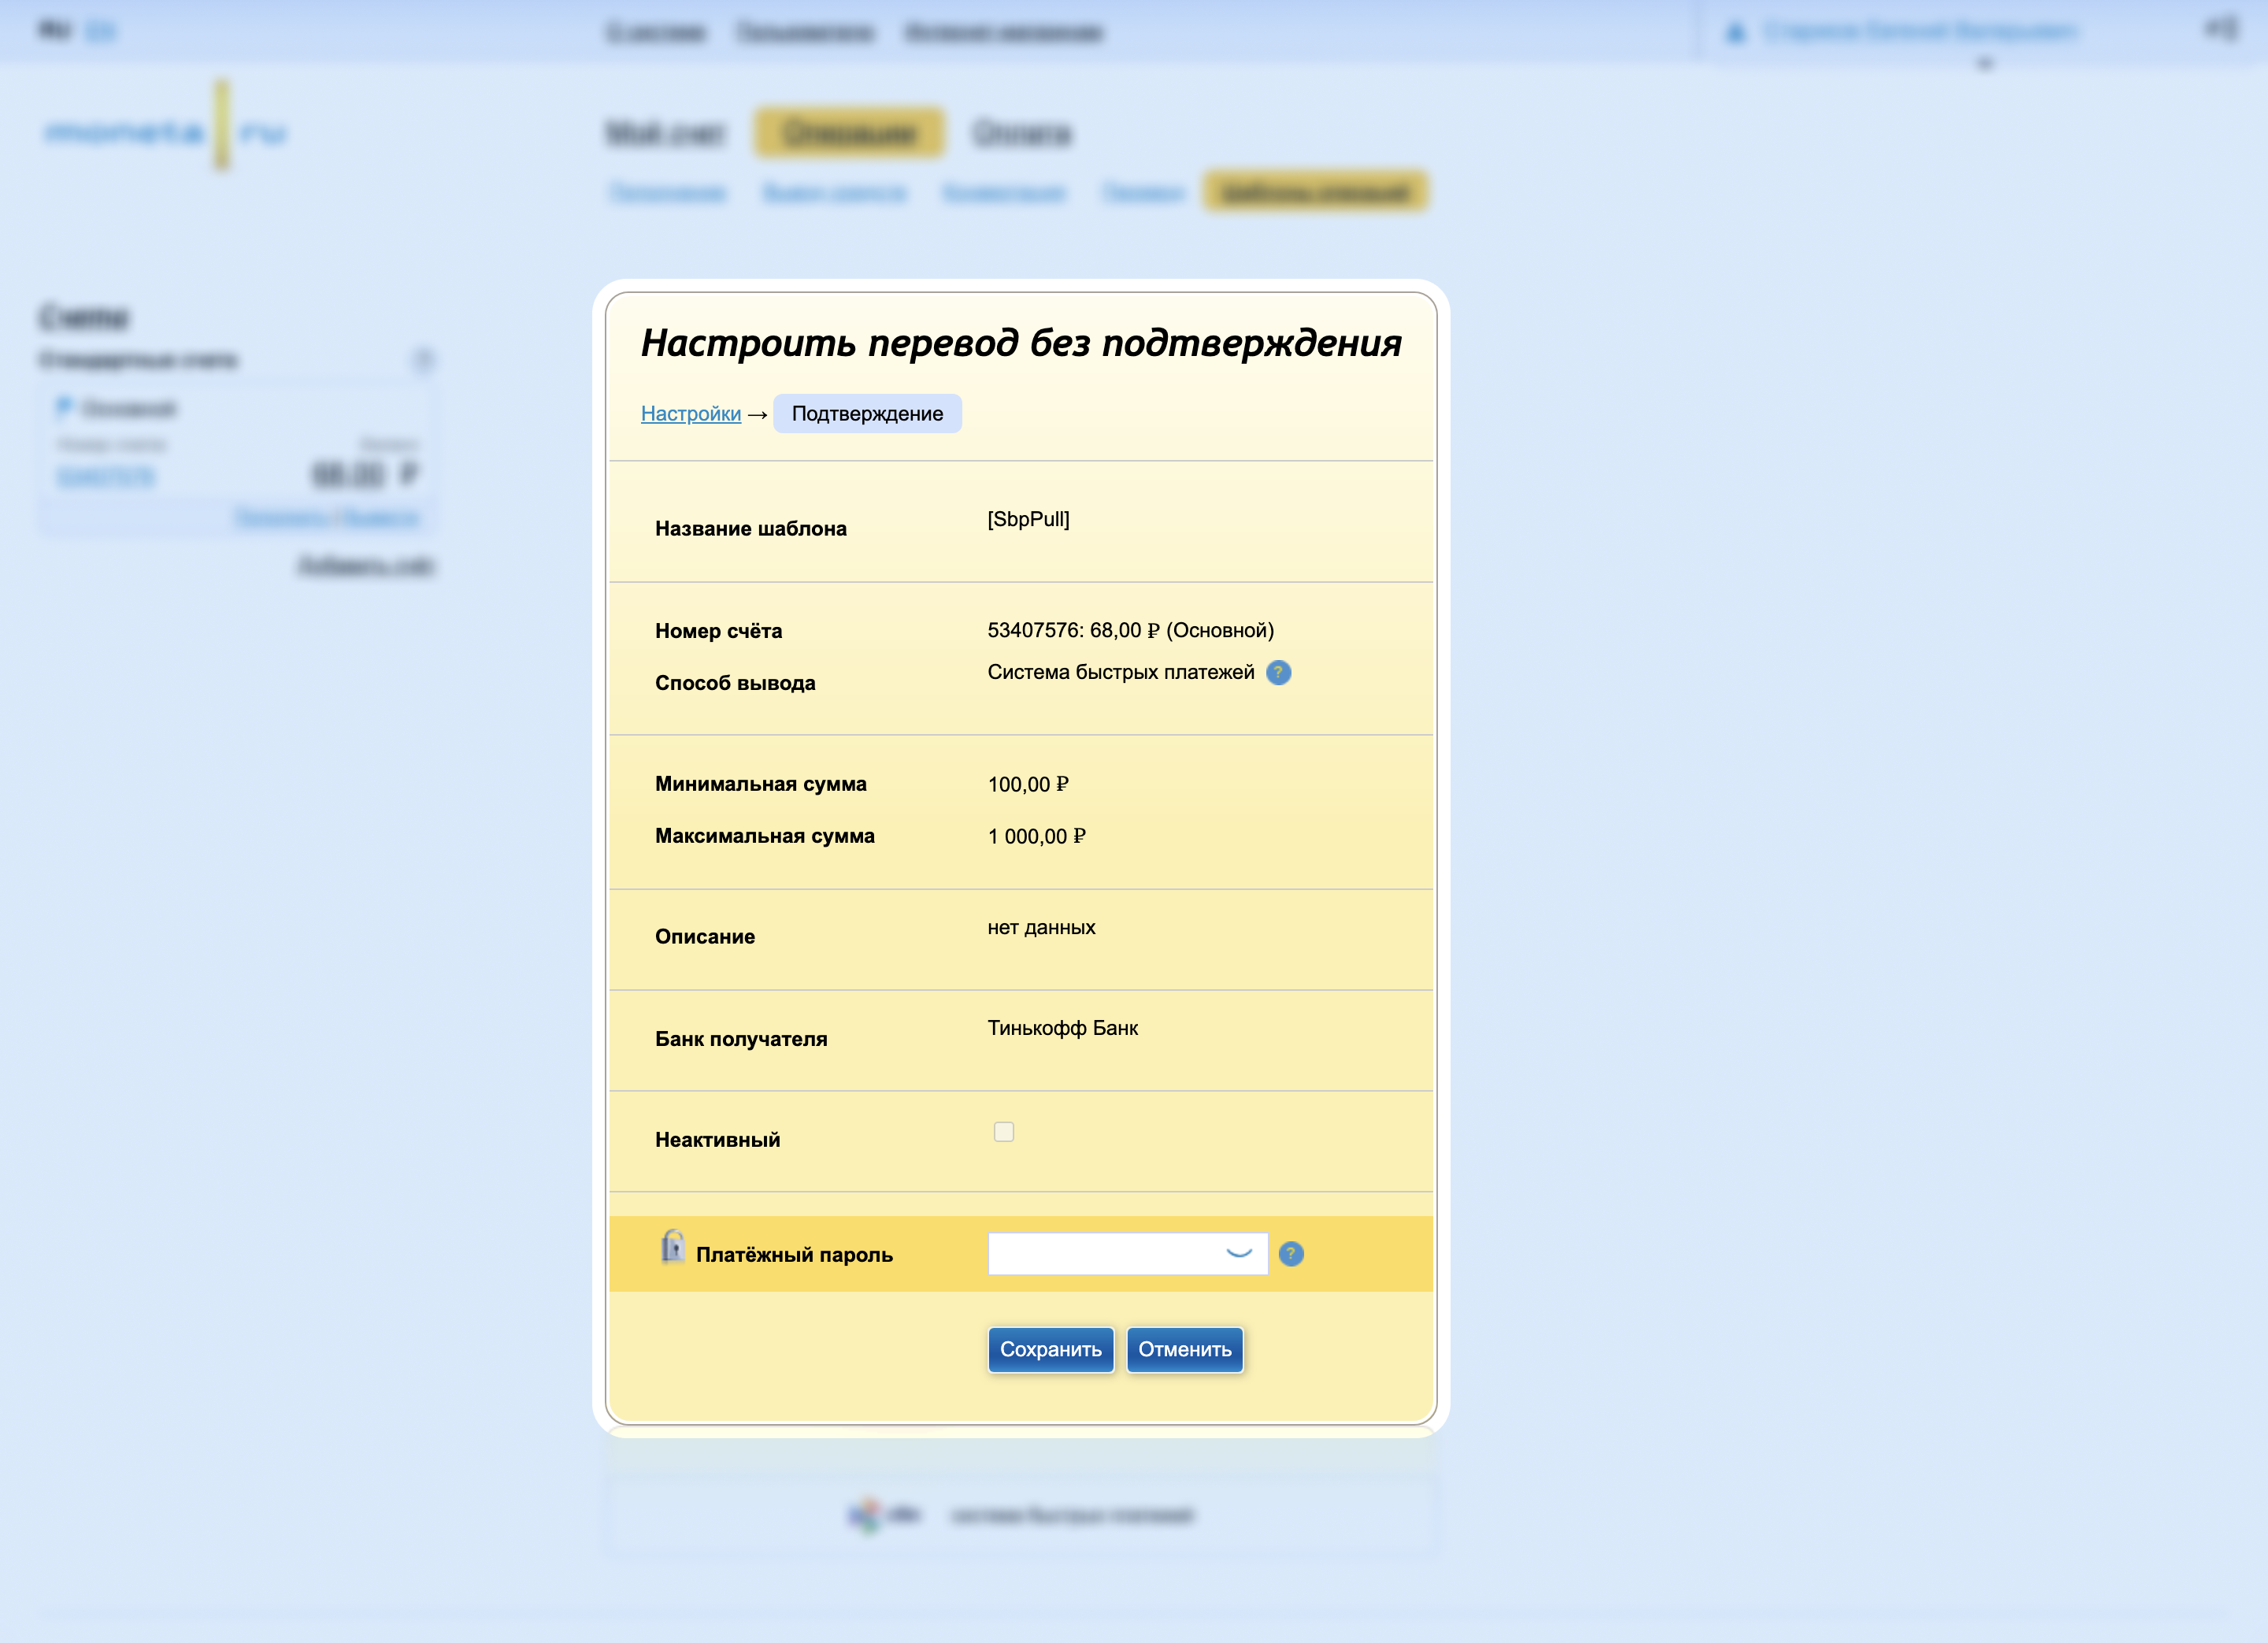Click the user profile icon in header
Image resolution: width=2268 pixels, height=1643 pixels.
pos(1736,33)
